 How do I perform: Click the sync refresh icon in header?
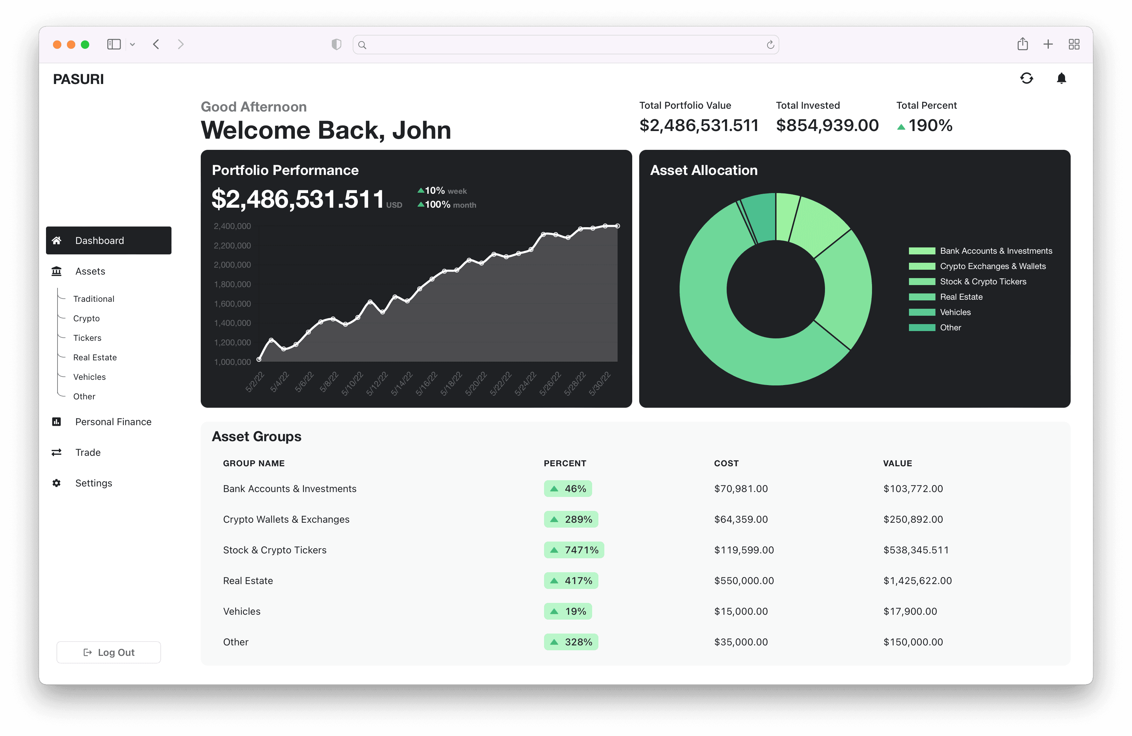[x=1026, y=78]
